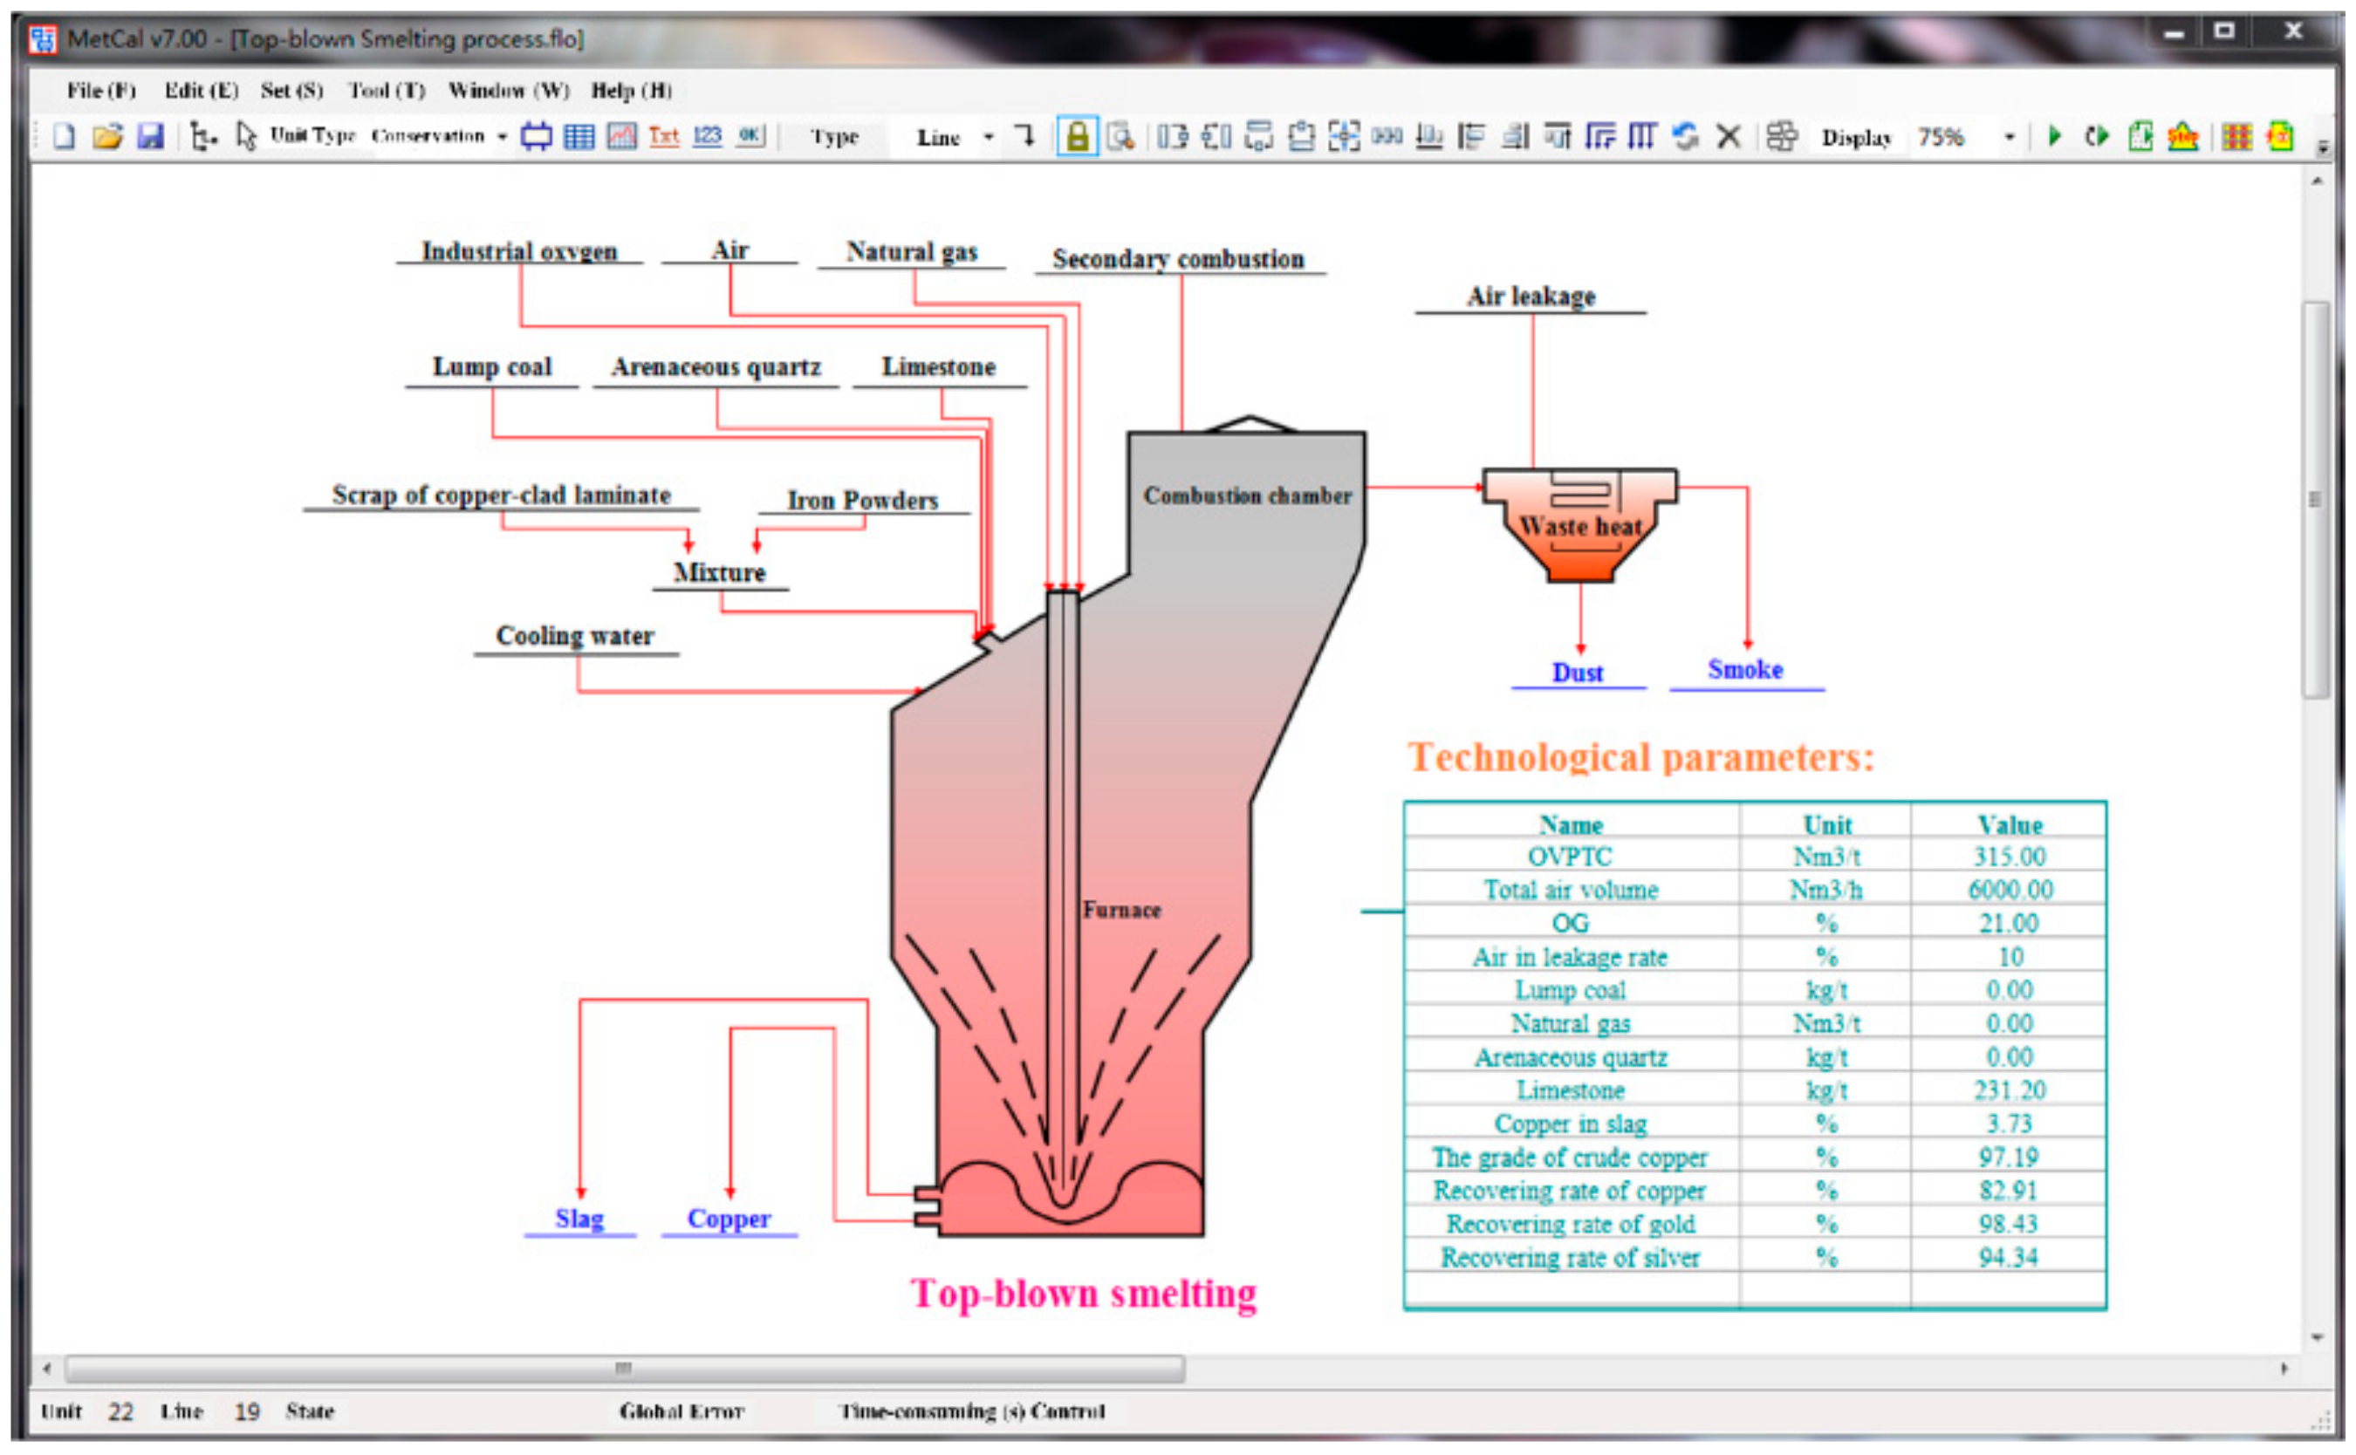Click the table grid icon
This screenshot has height=1455, width=2356.
click(579, 137)
